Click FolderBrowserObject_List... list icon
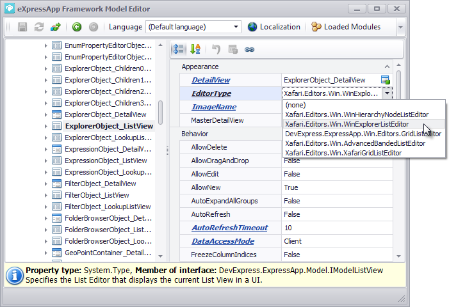 tap(57, 230)
